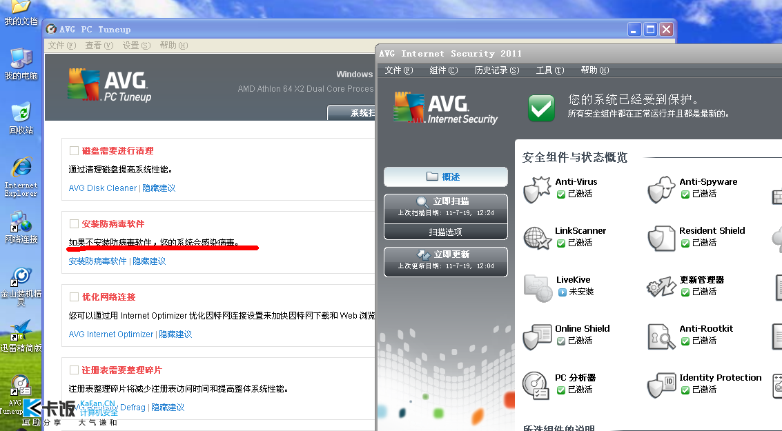
Task: Open 工具 menu in AVG Internet Security
Action: point(550,70)
